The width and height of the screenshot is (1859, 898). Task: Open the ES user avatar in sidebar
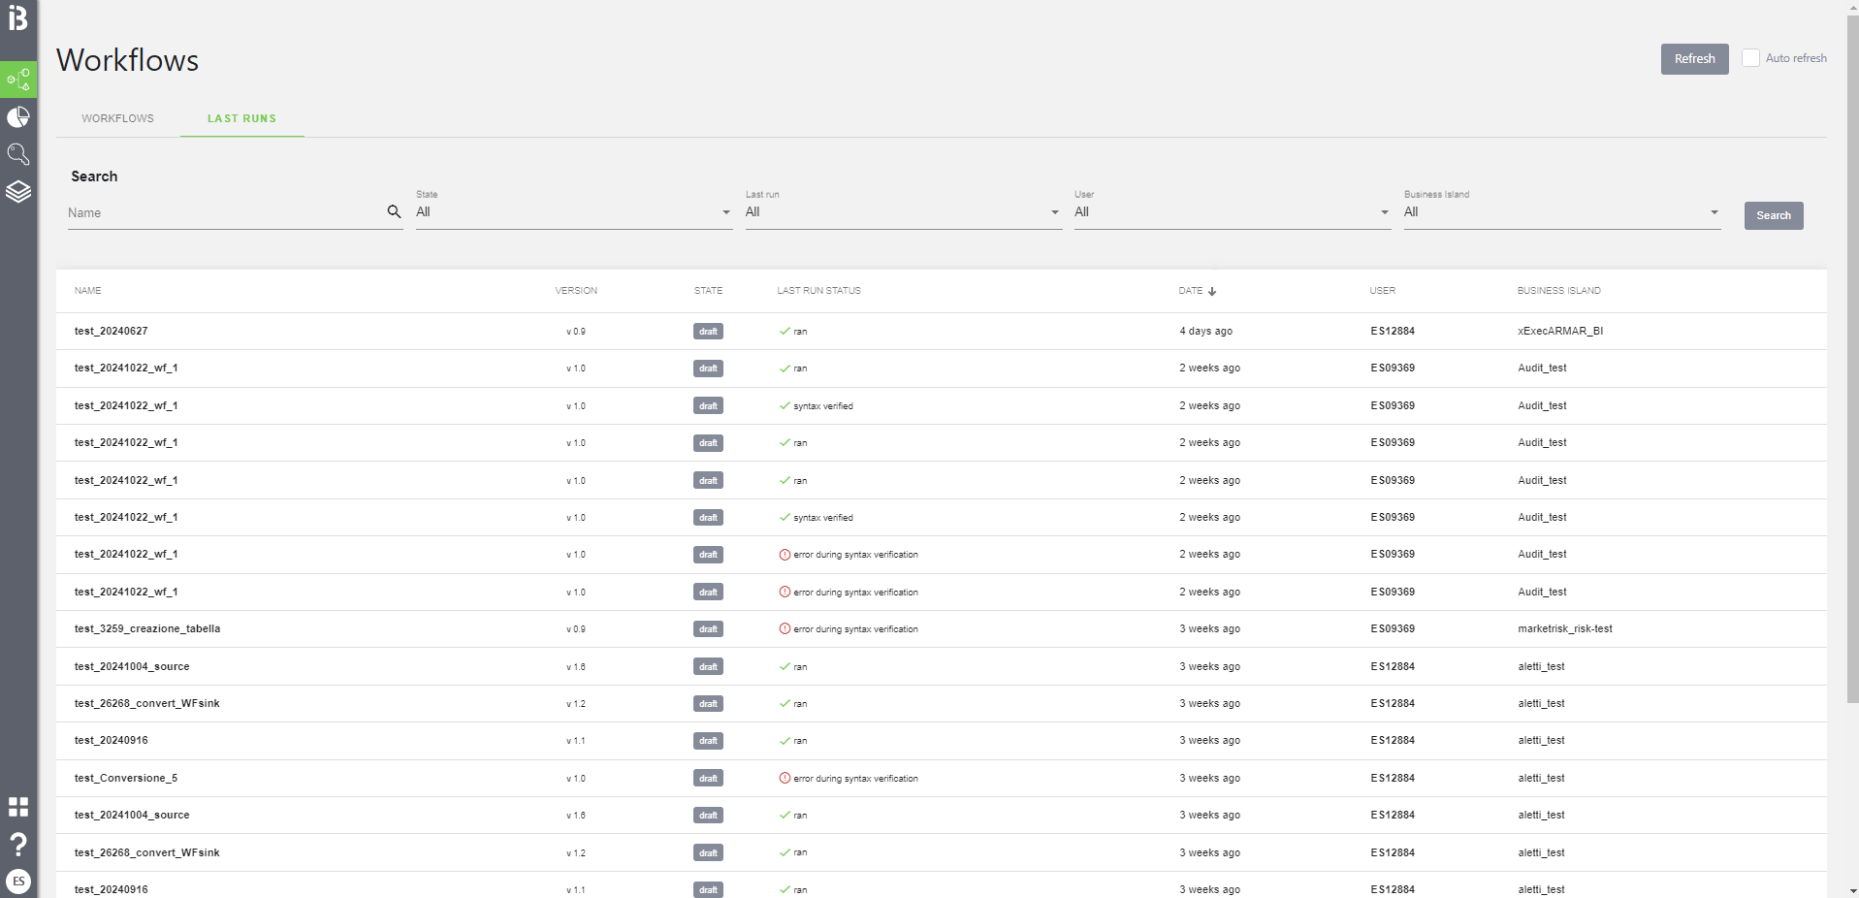pyautogui.click(x=17, y=881)
